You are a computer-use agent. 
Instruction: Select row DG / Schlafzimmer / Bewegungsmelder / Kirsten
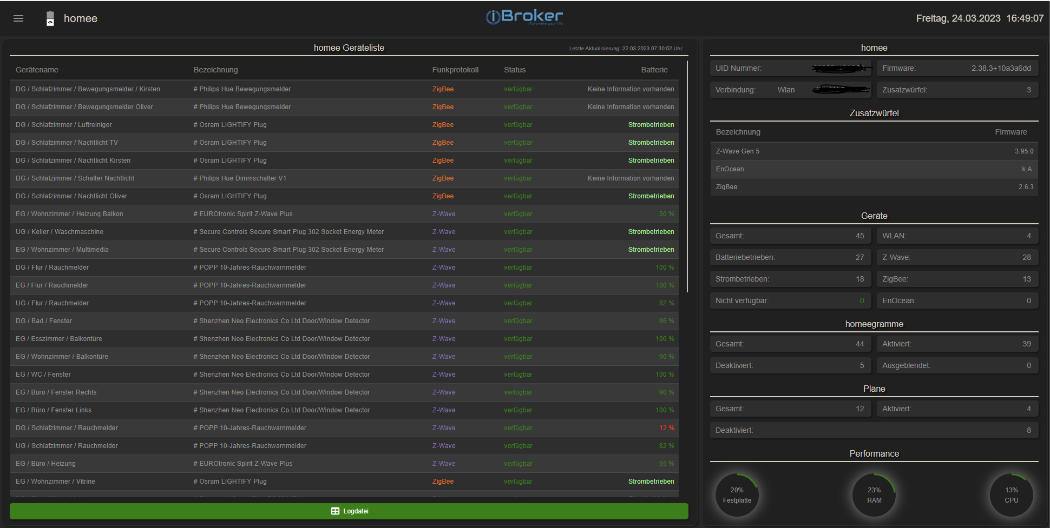tap(344, 89)
